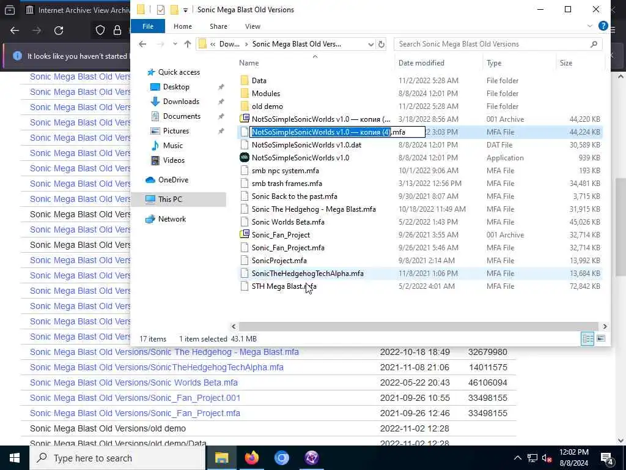
Task: Go up one folder level in Explorer
Action: tap(187, 44)
